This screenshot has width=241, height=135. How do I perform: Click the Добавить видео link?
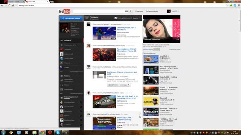coord(152,12)
